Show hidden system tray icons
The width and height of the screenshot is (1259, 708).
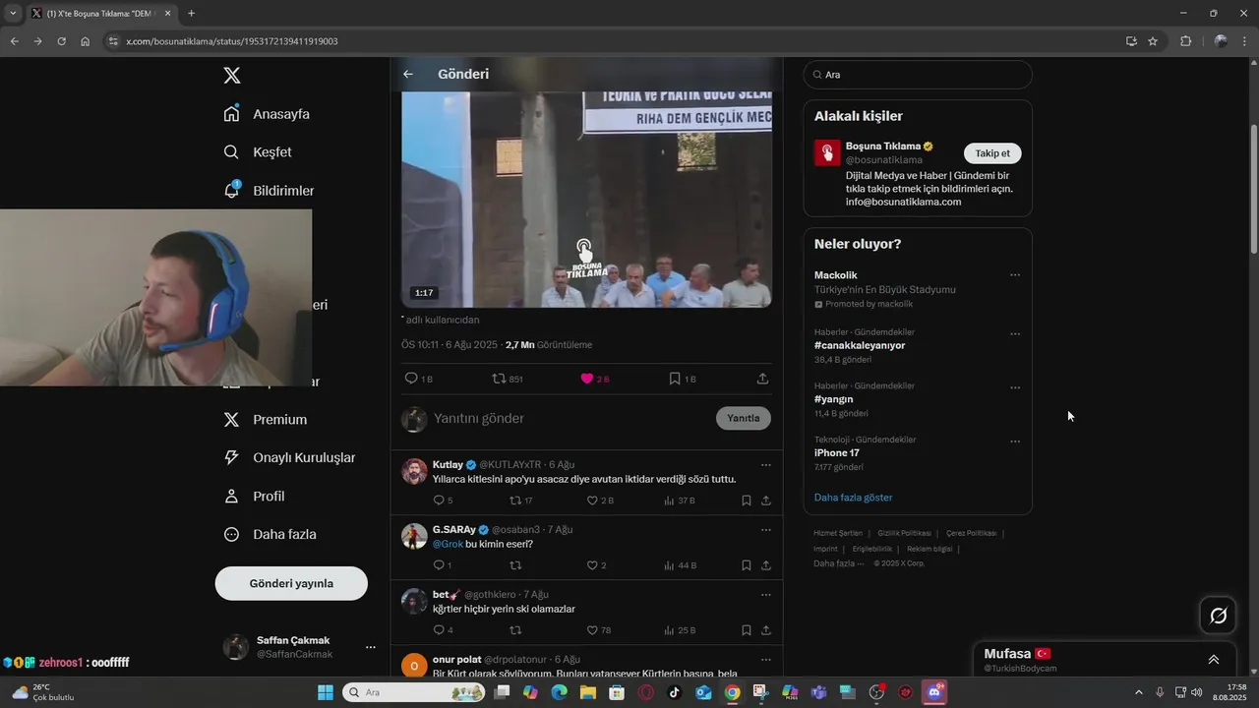[1139, 692]
